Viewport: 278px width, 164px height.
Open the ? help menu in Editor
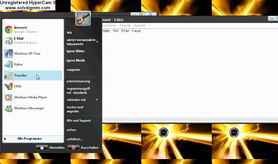150,25
